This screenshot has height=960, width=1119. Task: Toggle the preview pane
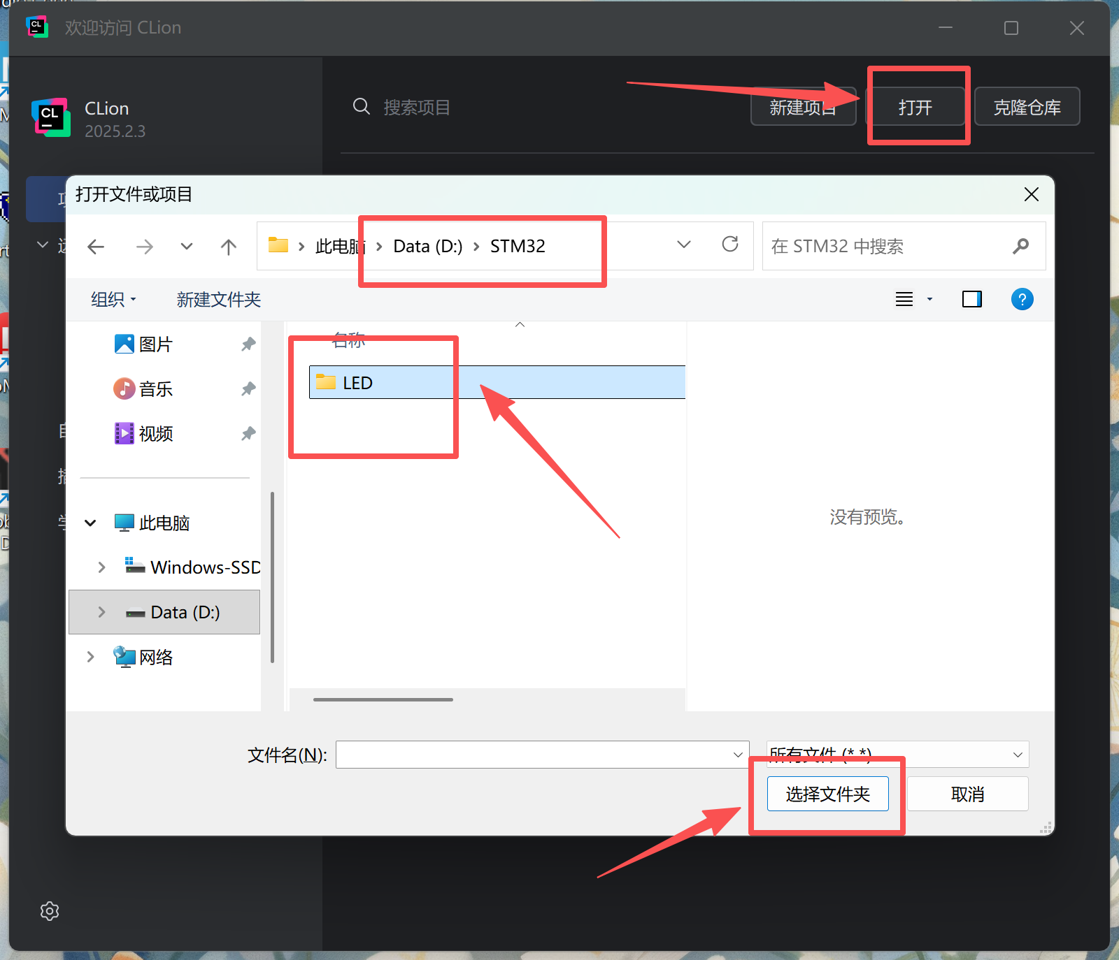[972, 300]
